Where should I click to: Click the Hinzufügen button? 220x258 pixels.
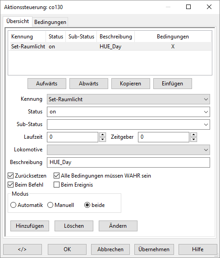tap(30, 226)
